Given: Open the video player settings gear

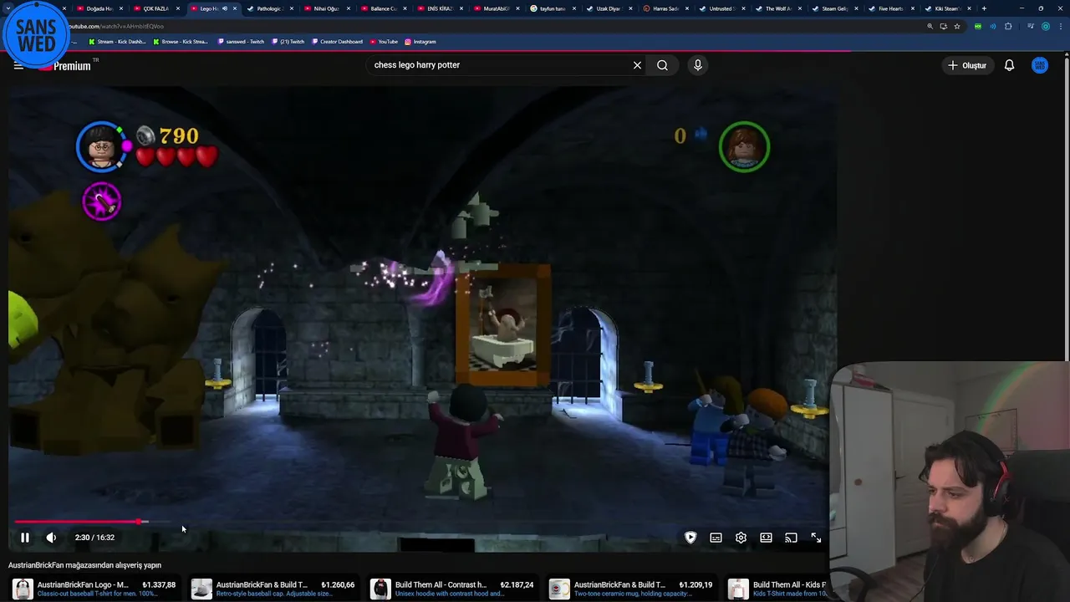Looking at the screenshot, I should pos(741,538).
